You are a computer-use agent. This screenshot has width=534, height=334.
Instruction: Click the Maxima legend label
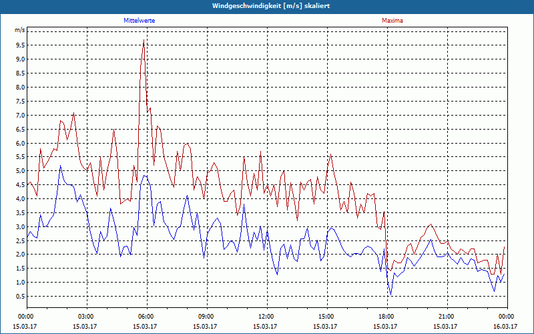click(392, 21)
